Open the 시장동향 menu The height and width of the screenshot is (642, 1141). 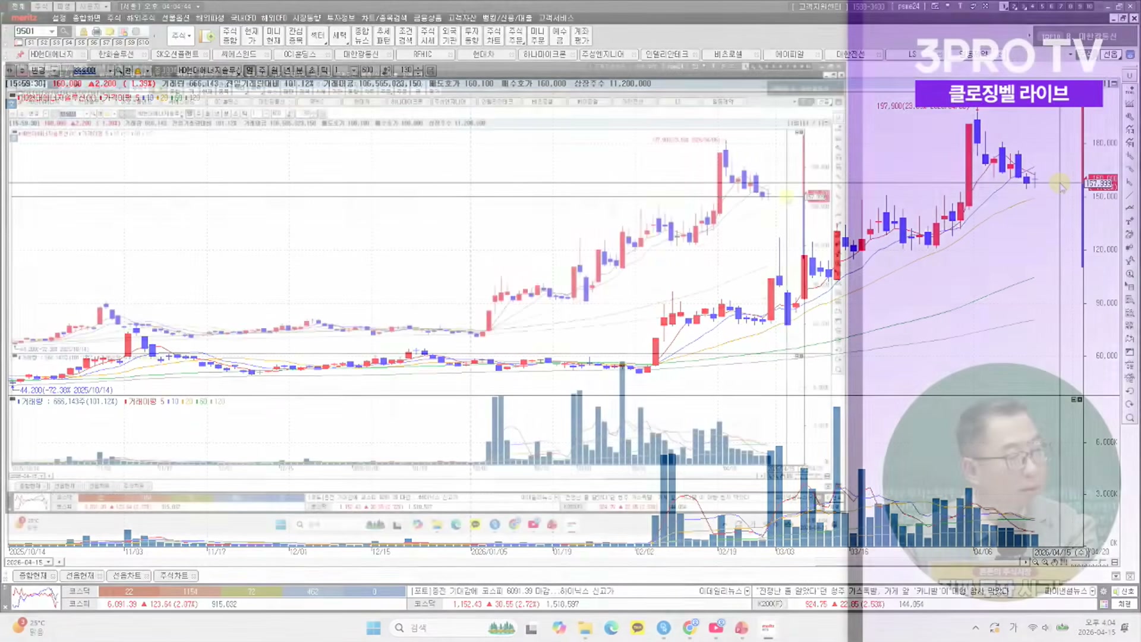point(308,18)
